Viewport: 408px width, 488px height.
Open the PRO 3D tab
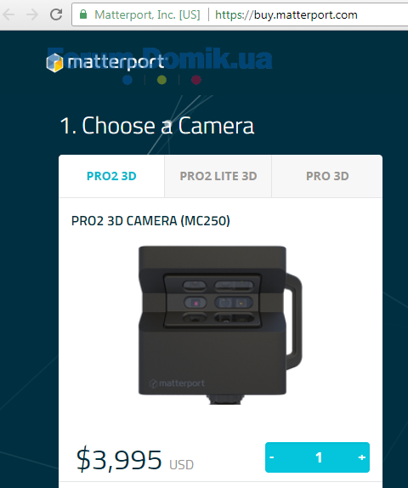coord(327,176)
